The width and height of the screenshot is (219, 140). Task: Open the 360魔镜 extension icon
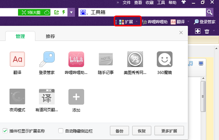pos(165,59)
